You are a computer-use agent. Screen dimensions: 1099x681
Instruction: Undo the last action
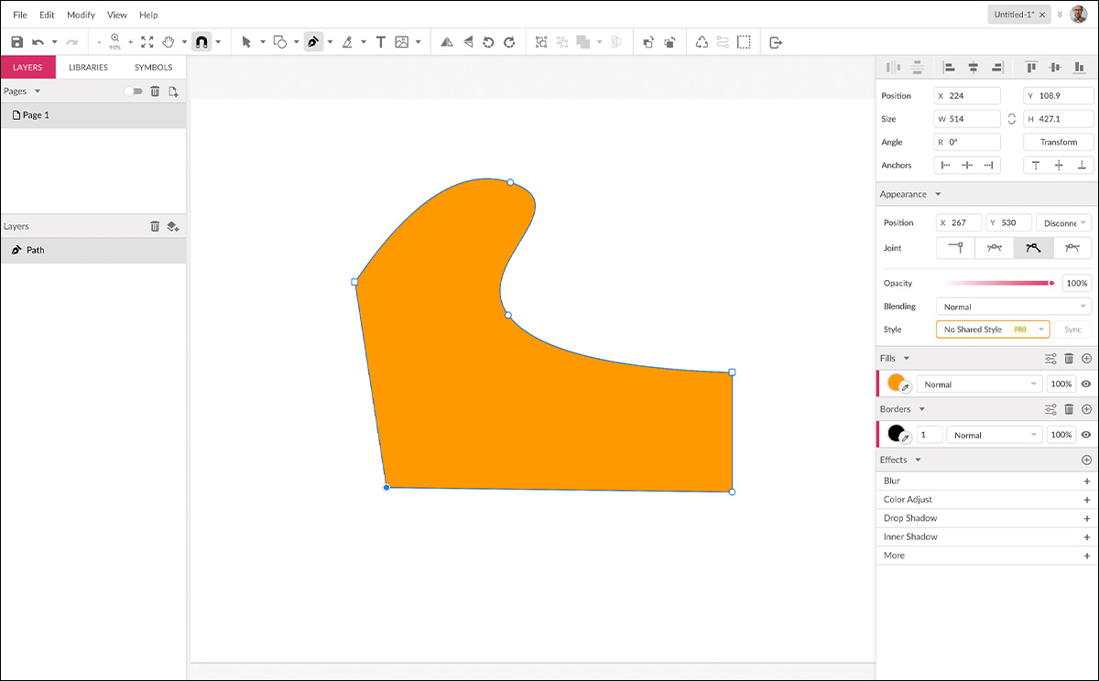(38, 42)
